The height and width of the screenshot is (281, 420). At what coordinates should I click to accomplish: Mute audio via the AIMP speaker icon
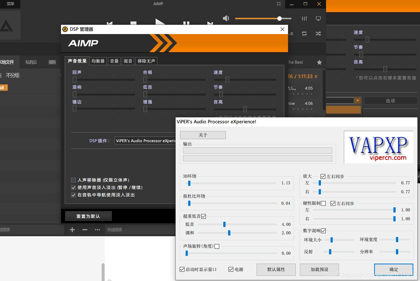[226, 18]
